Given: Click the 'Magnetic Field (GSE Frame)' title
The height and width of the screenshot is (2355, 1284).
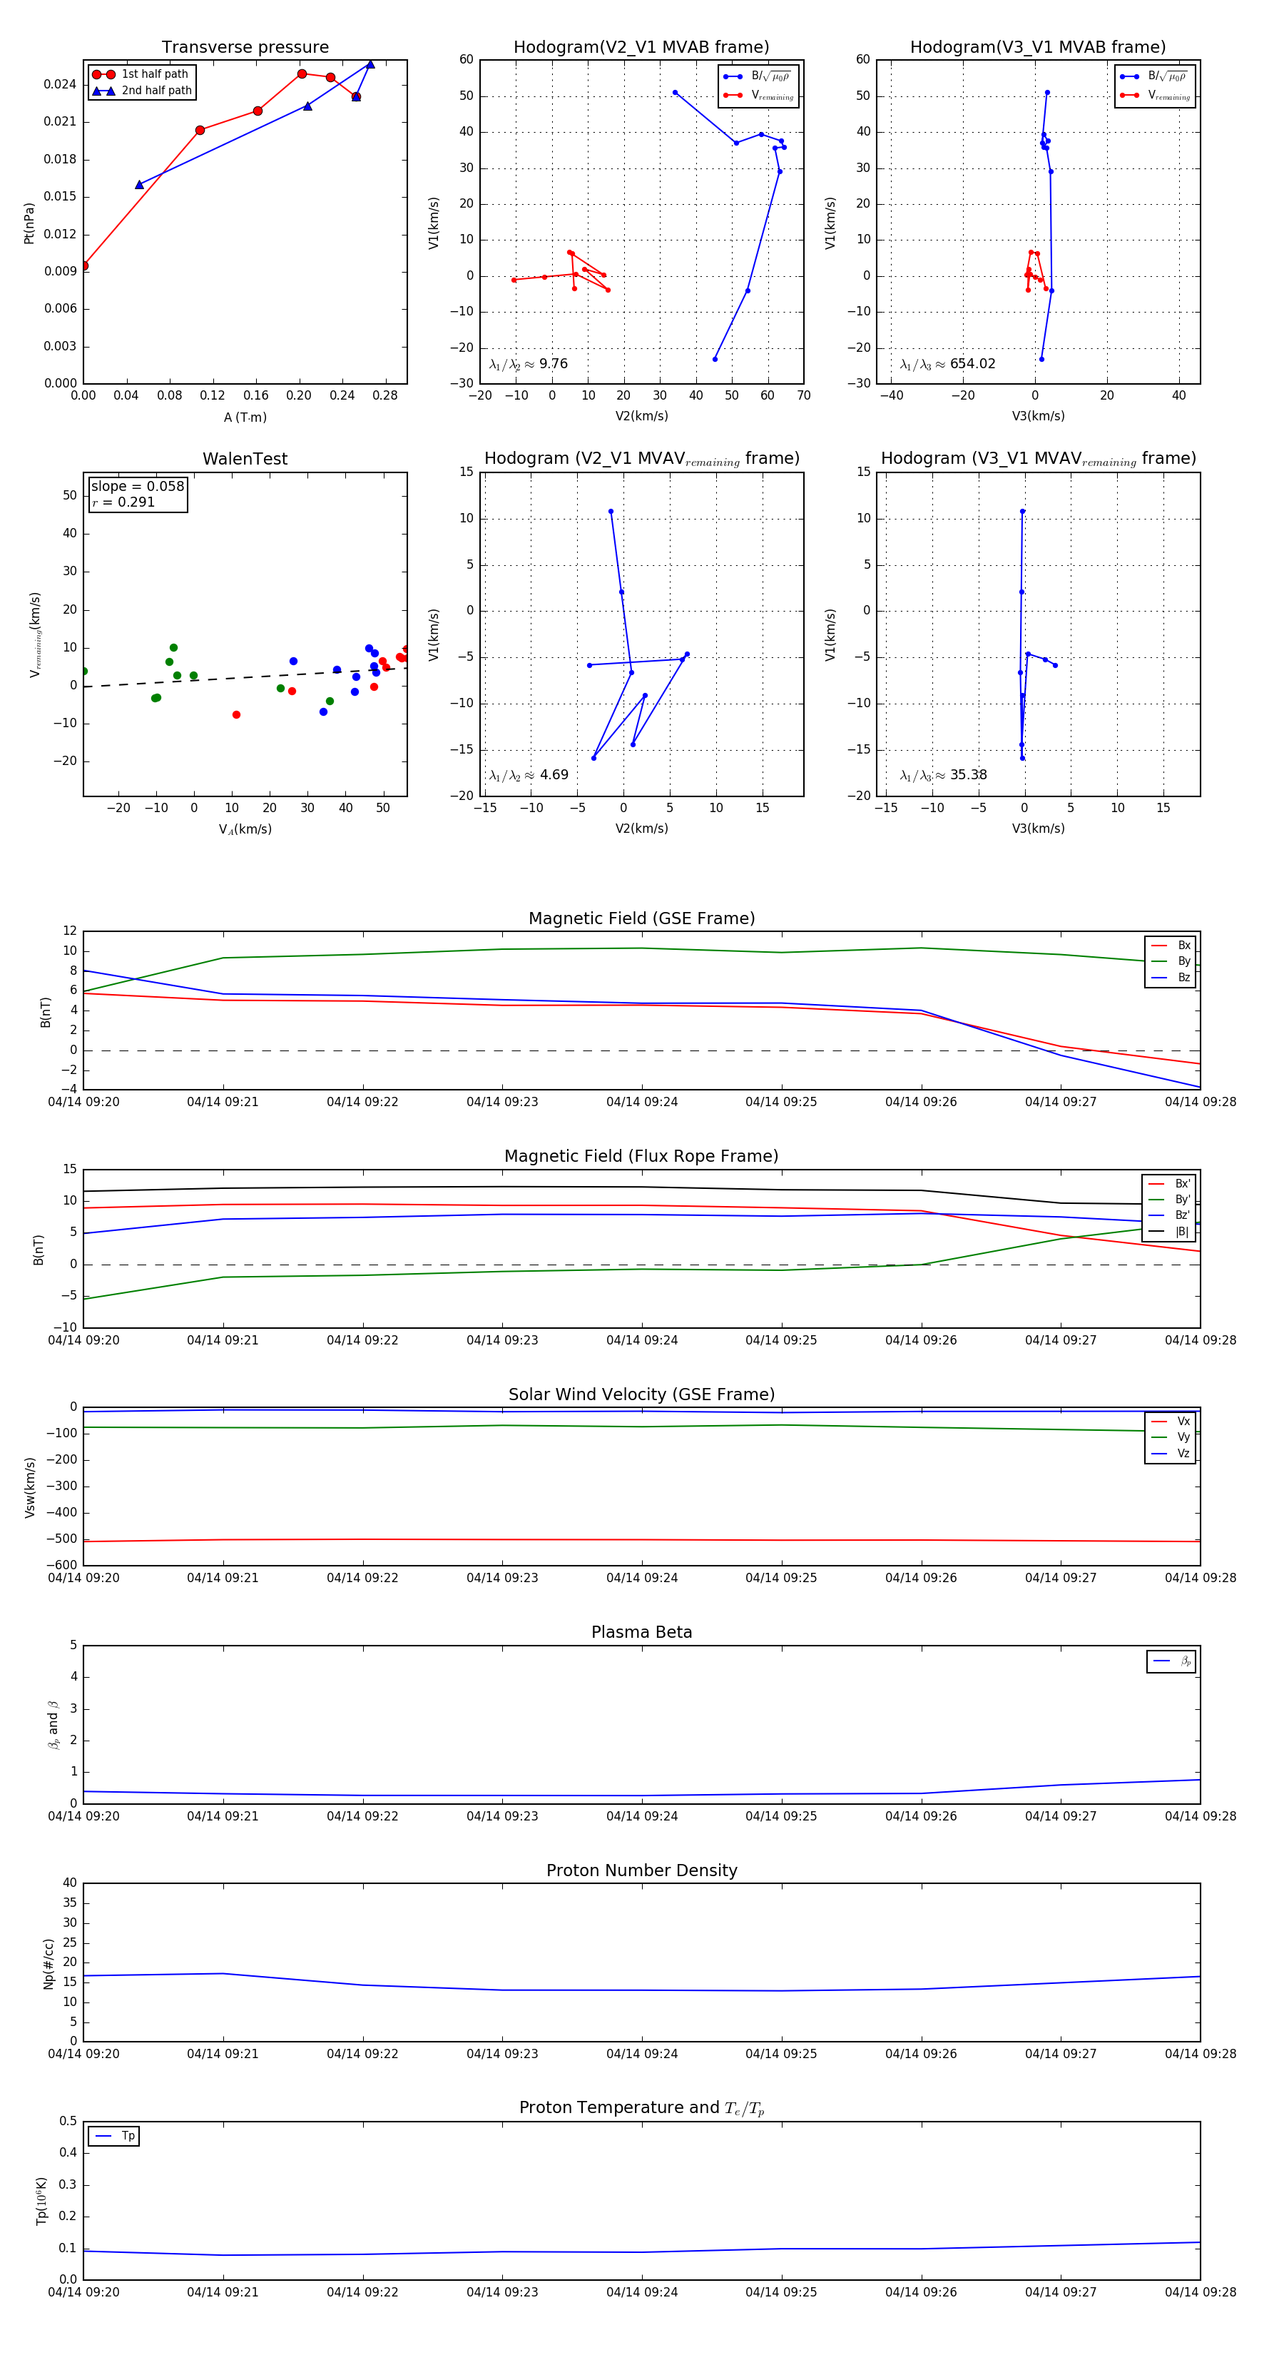Looking at the screenshot, I should click(641, 918).
